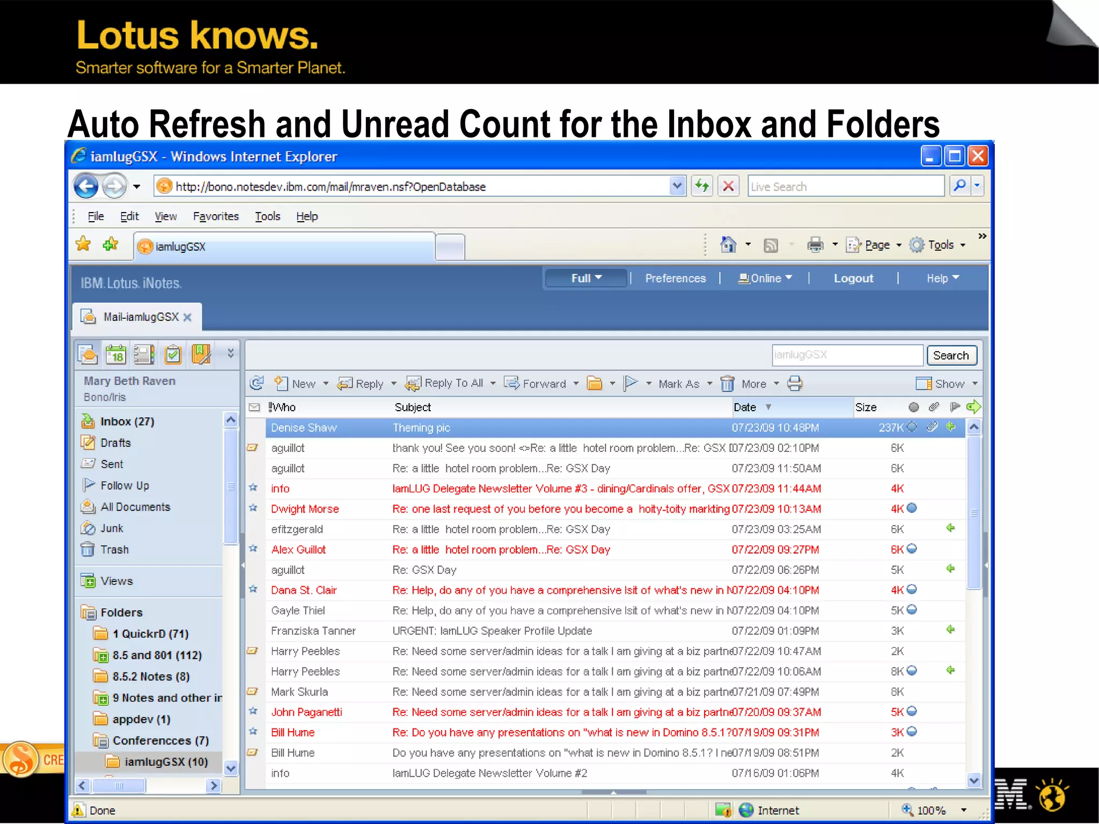The height and width of the screenshot is (824, 1099).
Task: Click the Search button
Action: pos(951,355)
